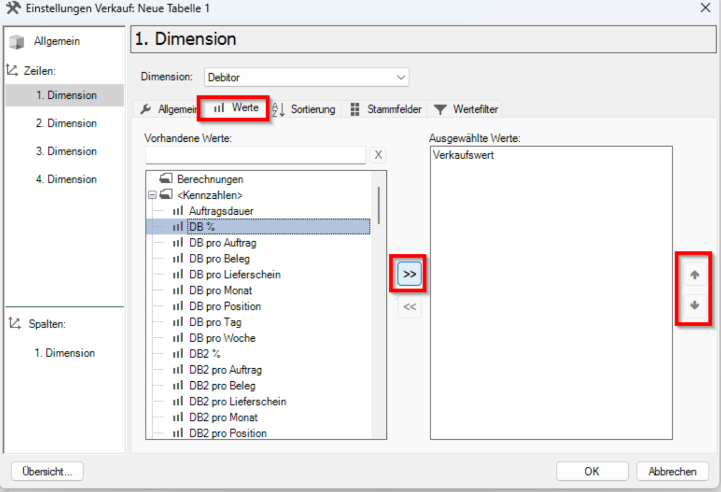
Task: Remove value with << button
Action: coord(409,307)
